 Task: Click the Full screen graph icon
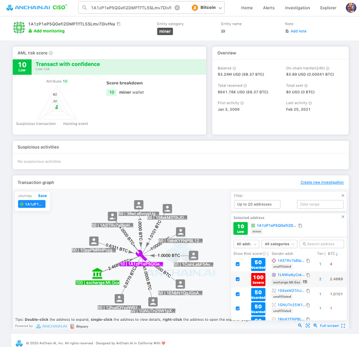[343, 325]
